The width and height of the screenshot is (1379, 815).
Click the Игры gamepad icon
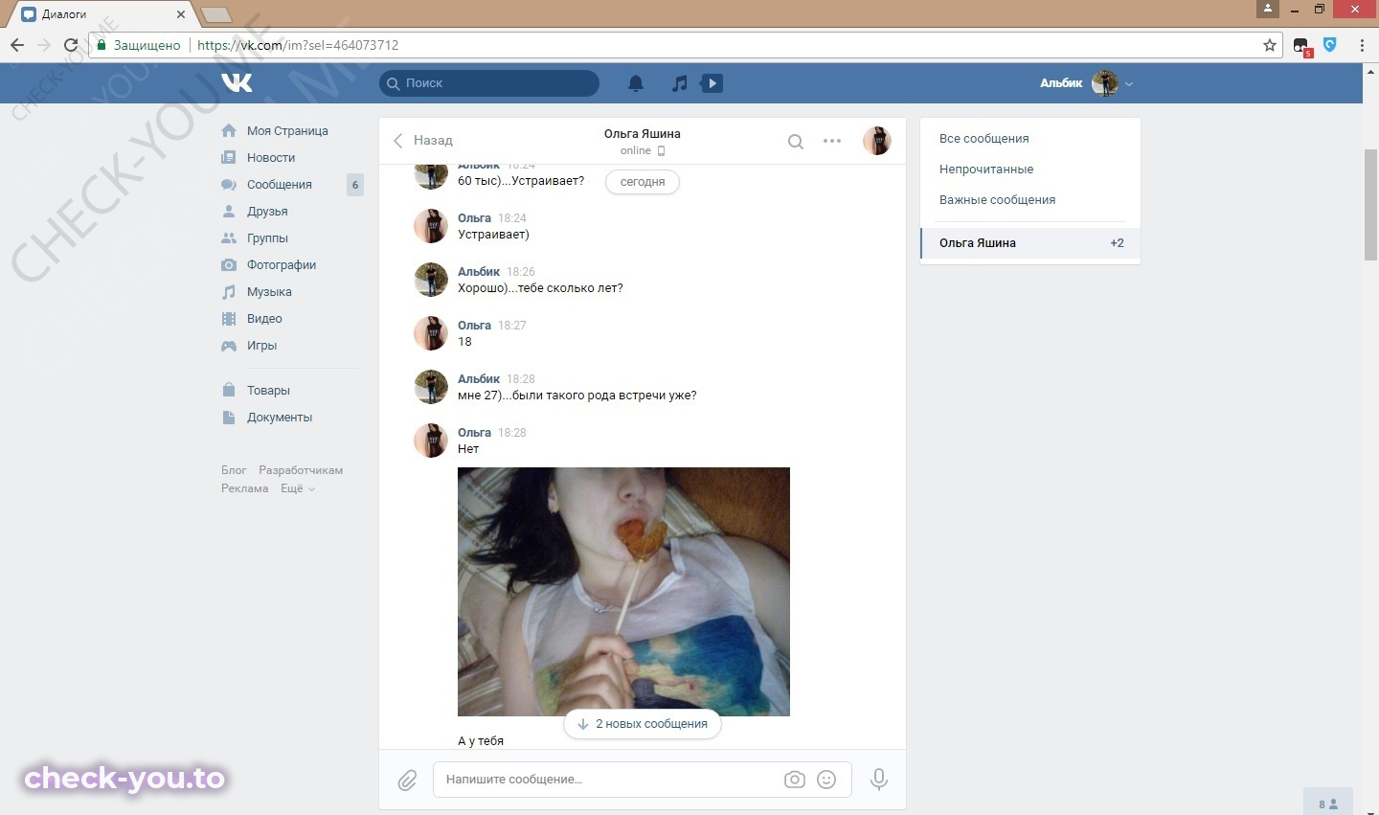(229, 346)
